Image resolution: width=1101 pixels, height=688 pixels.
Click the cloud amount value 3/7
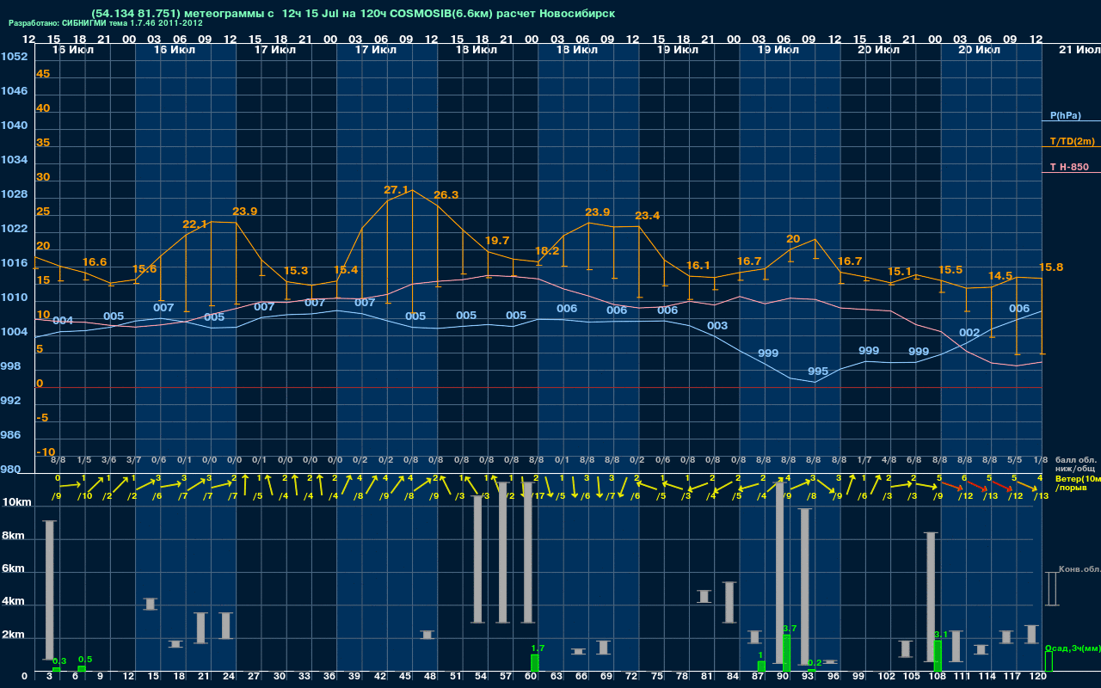pyautogui.click(x=134, y=460)
